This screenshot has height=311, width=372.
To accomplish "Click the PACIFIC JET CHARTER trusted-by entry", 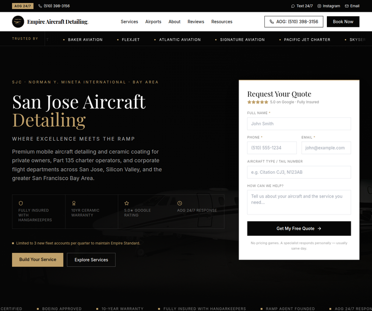I will (x=307, y=40).
